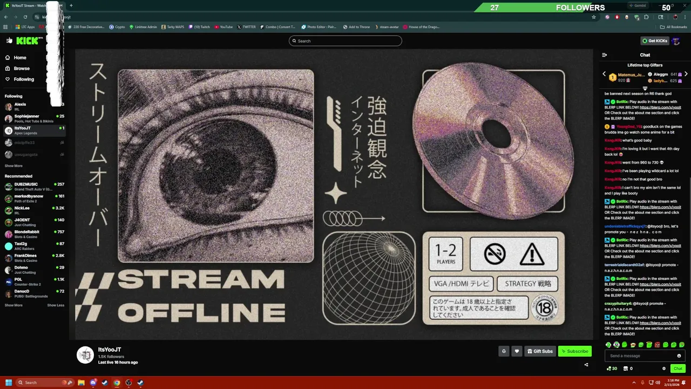The height and width of the screenshot is (389, 691).
Task: Open ItsYooJT channel avatar
Action: (x=85, y=355)
